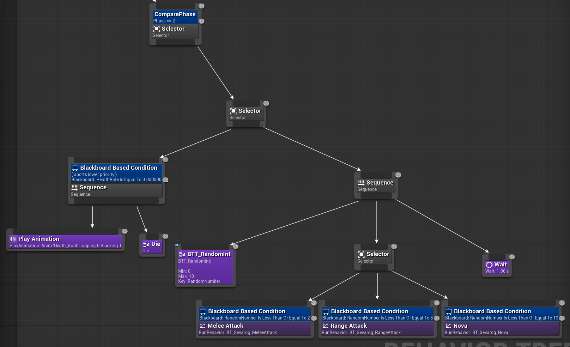Click execution index badge 20 on Selector
570x347 pixels.
point(266,103)
